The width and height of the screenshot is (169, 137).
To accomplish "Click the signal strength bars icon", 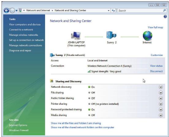I will [x=89, y=71].
